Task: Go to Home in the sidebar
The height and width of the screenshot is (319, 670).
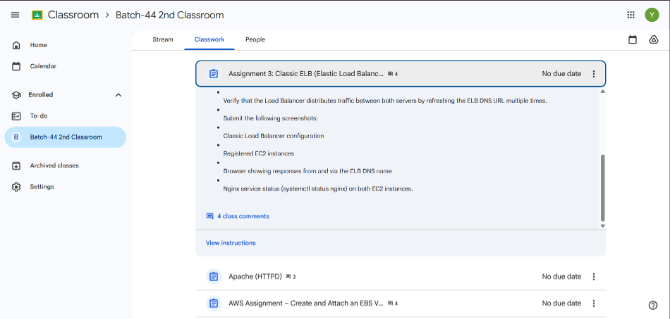Action: coord(66,45)
